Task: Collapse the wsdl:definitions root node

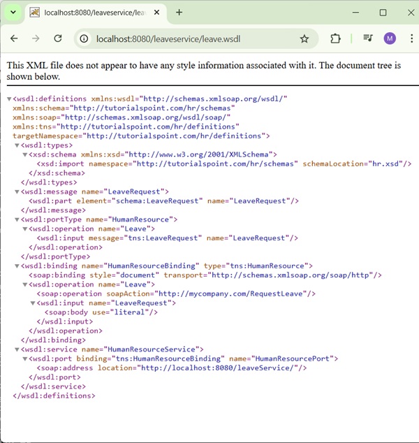Action: (9, 99)
